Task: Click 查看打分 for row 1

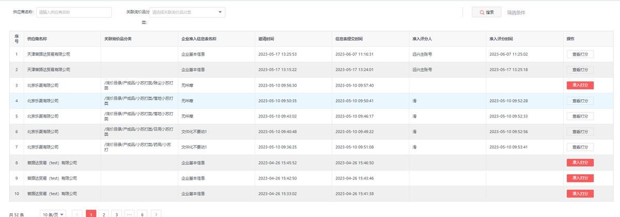Action: [580, 54]
